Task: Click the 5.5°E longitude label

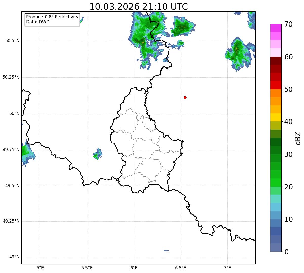Action: pos(87,268)
